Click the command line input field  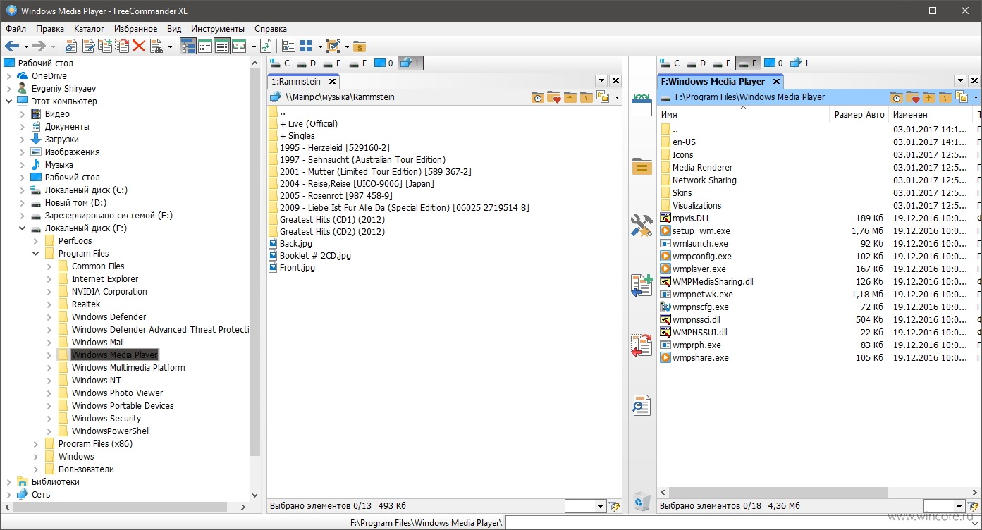pyautogui.click(x=742, y=522)
